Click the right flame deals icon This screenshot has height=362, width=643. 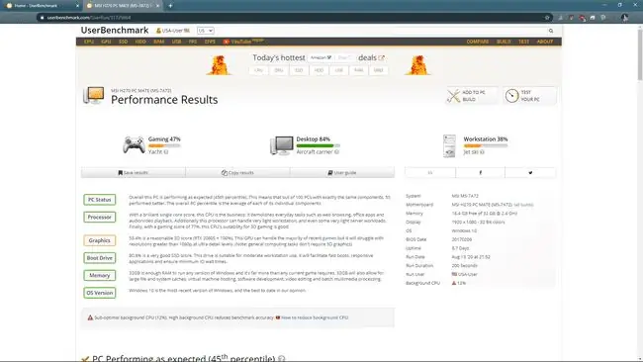[417, 65]
